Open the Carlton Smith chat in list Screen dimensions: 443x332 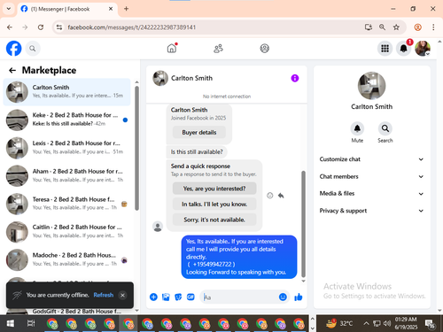pos(66,92)
